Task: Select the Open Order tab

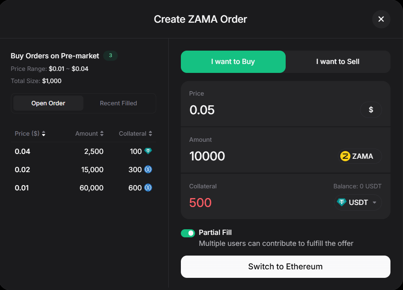Action: tap(48, 103)
